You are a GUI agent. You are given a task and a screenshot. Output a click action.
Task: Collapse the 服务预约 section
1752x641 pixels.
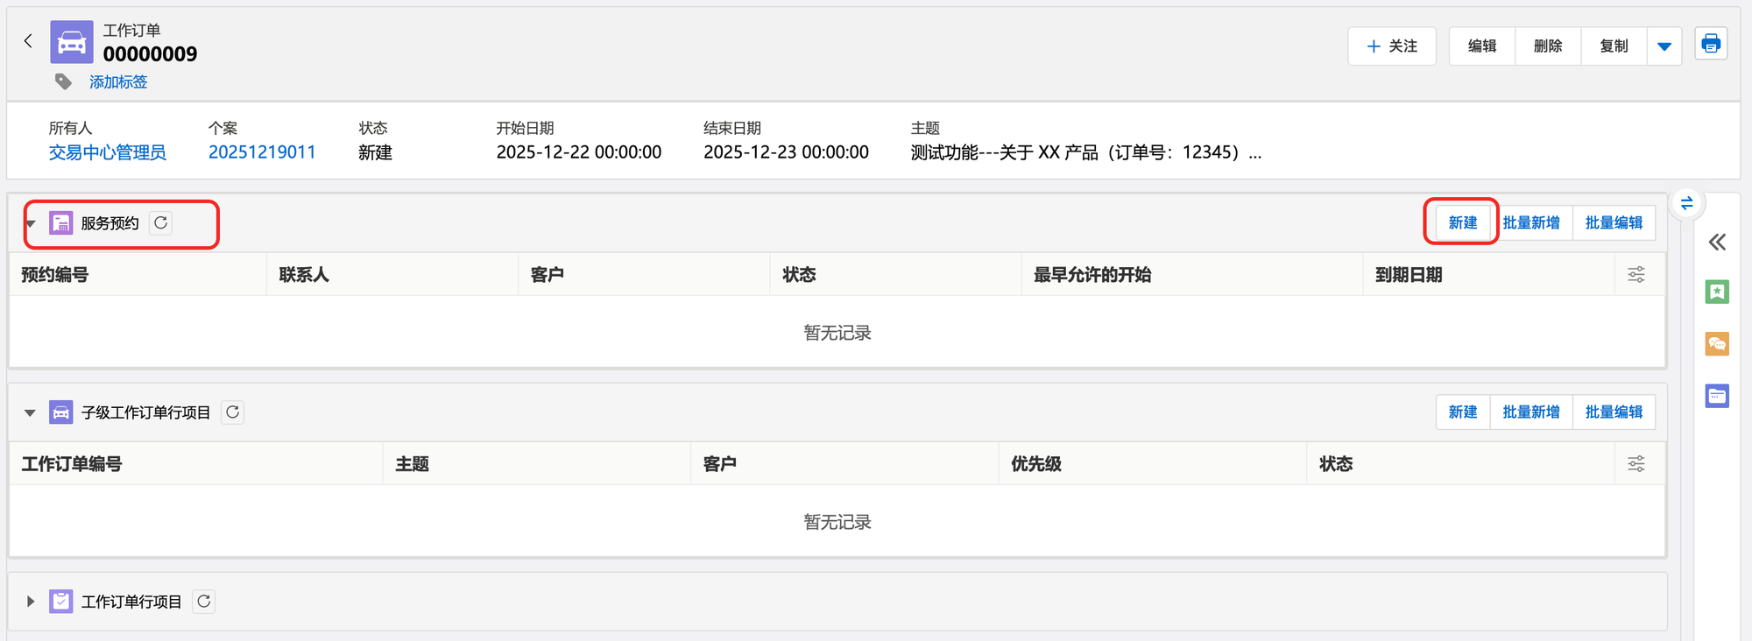point(31,224)
